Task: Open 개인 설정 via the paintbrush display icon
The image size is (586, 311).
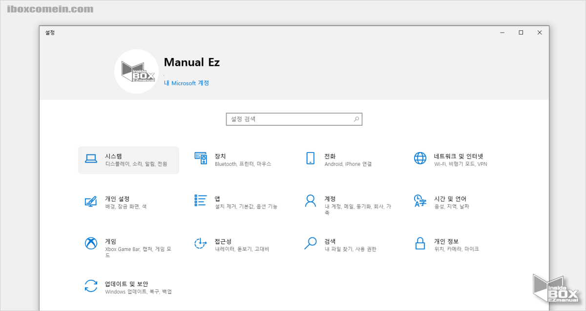Action: [91, 200]
